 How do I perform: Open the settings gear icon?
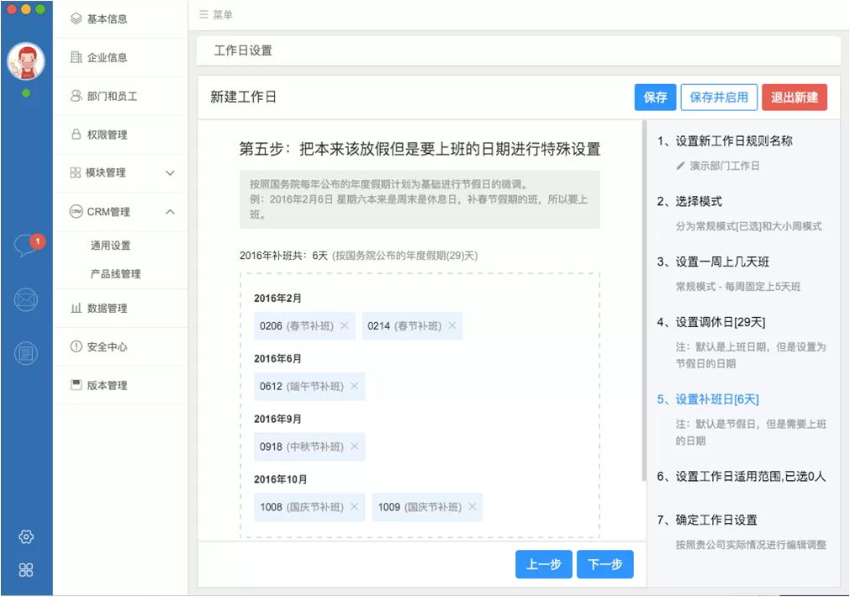(26, 536)
